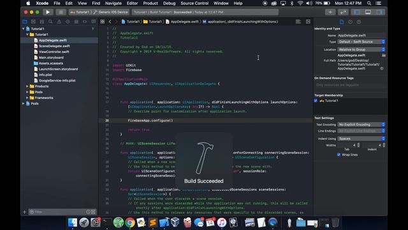This screenshot has width=408, height=230.
Task: Click the choose location folder icon
Action: 384,56
